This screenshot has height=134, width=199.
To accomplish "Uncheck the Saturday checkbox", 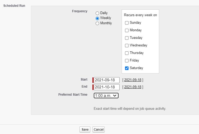I will (127, 68).
